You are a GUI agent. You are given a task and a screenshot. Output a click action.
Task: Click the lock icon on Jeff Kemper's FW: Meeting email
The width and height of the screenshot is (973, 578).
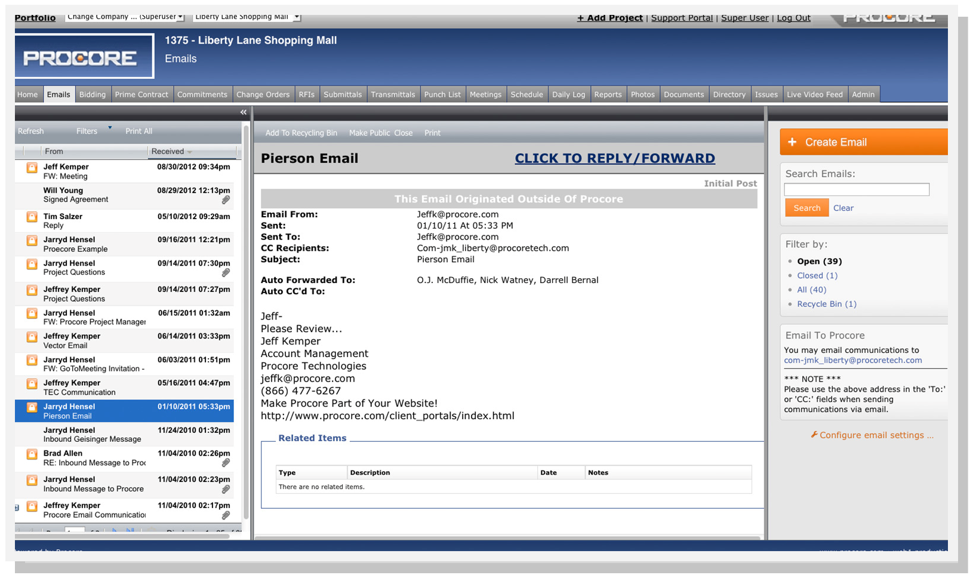32,168
